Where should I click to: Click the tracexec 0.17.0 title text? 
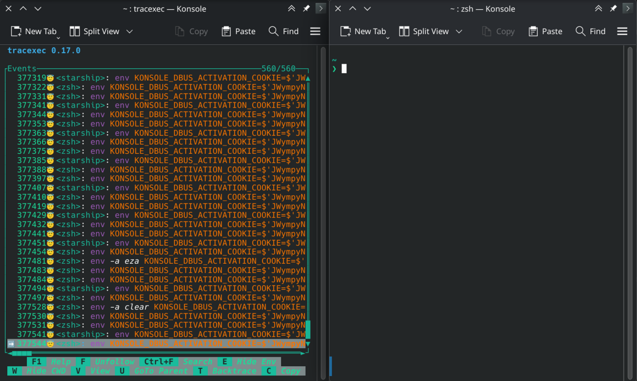(44, 50)
